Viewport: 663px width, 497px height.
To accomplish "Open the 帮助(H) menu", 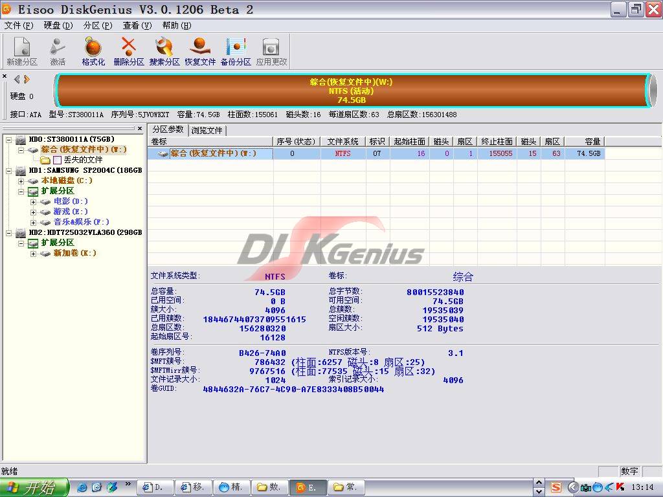I will [177, 25].
